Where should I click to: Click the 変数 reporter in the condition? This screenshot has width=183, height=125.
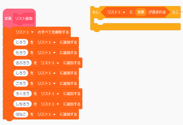click(x=141, y=12)
